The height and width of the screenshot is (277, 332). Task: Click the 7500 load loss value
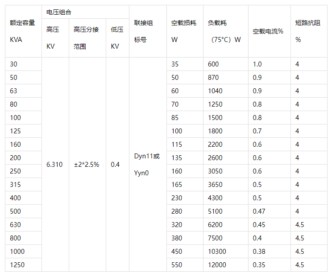(x=215, y=238)
